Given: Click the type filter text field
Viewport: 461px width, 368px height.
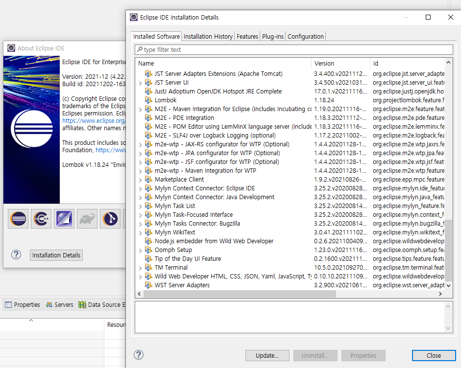Looking at the screenshot, I should [294, 49].
